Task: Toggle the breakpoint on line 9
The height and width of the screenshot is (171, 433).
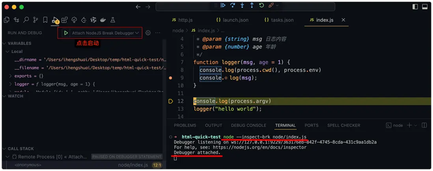Action: click(x=171, y=78)
